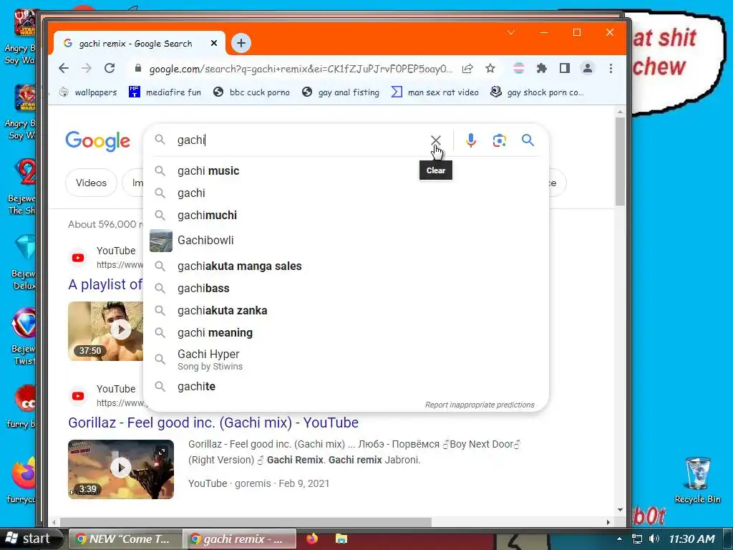Play the 37:50 video thumbnail
Image resolution: width=733 pixels, height=550 pixels.
tap(106, 331)
